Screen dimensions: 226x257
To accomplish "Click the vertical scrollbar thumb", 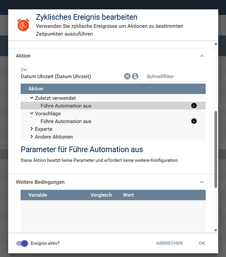I will 216,150.
